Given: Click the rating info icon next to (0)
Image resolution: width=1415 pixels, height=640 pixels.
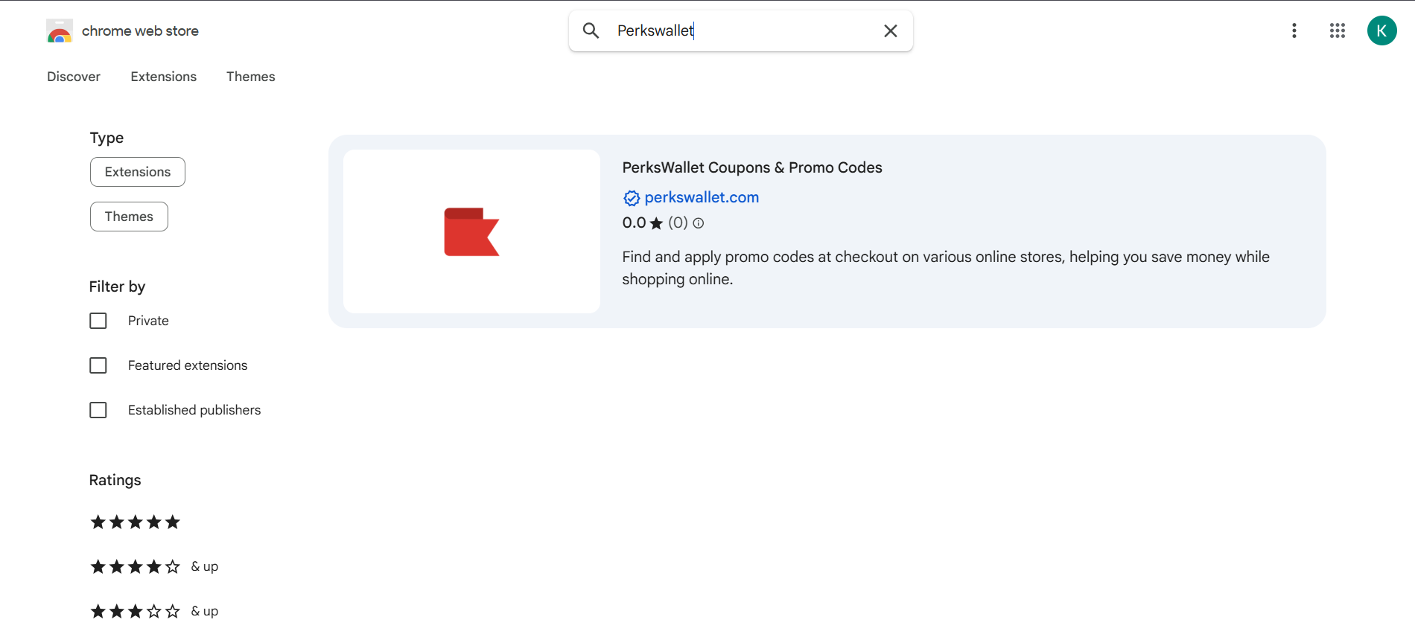Looking at the screenshot, I should click(699, 223).
